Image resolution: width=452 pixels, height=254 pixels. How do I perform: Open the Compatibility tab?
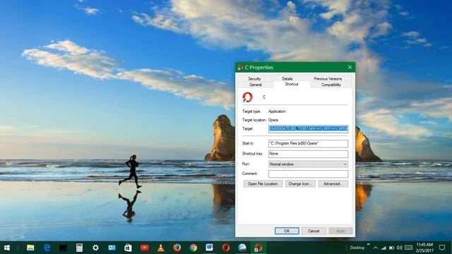point(331,85)
